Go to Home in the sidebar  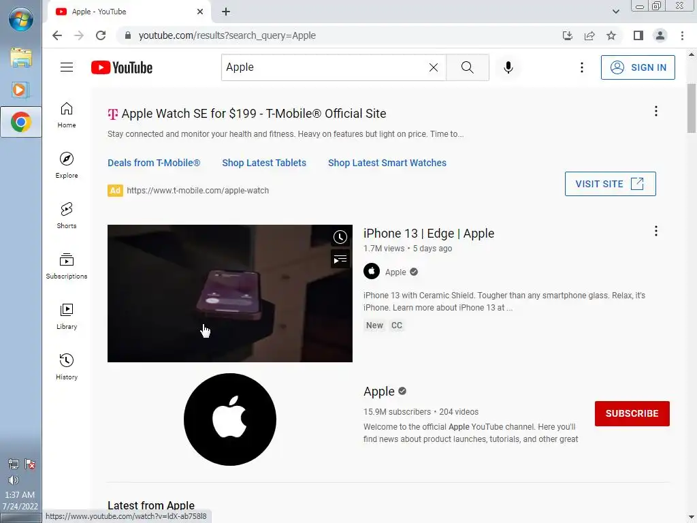tap(67, 115)
